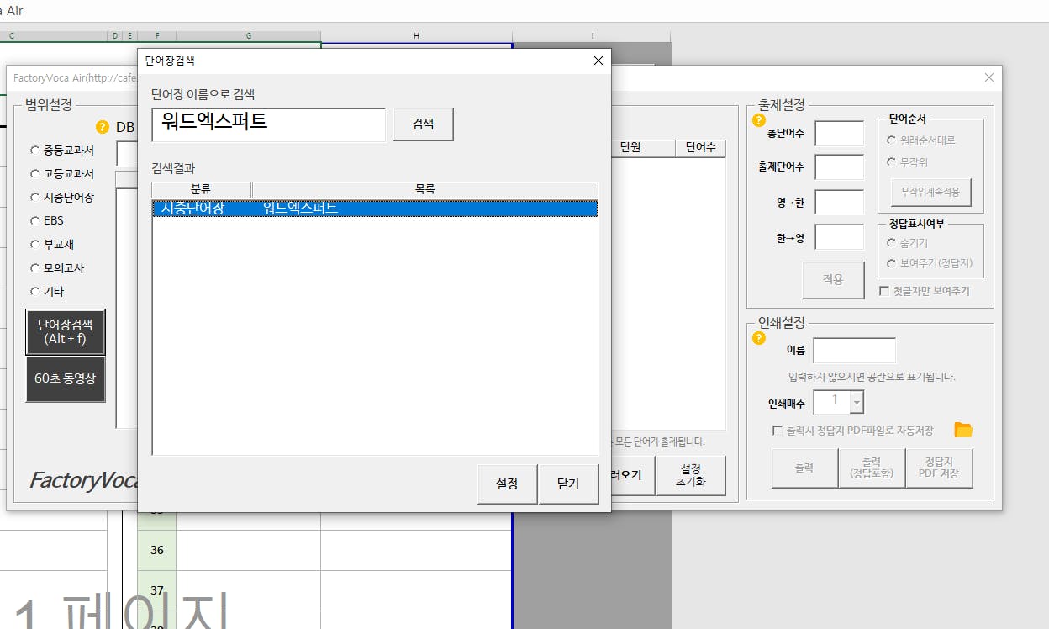Click the 출력 (정답포함) button
This screenshot has height=629, width=1049.
click(x=872, y=468)
